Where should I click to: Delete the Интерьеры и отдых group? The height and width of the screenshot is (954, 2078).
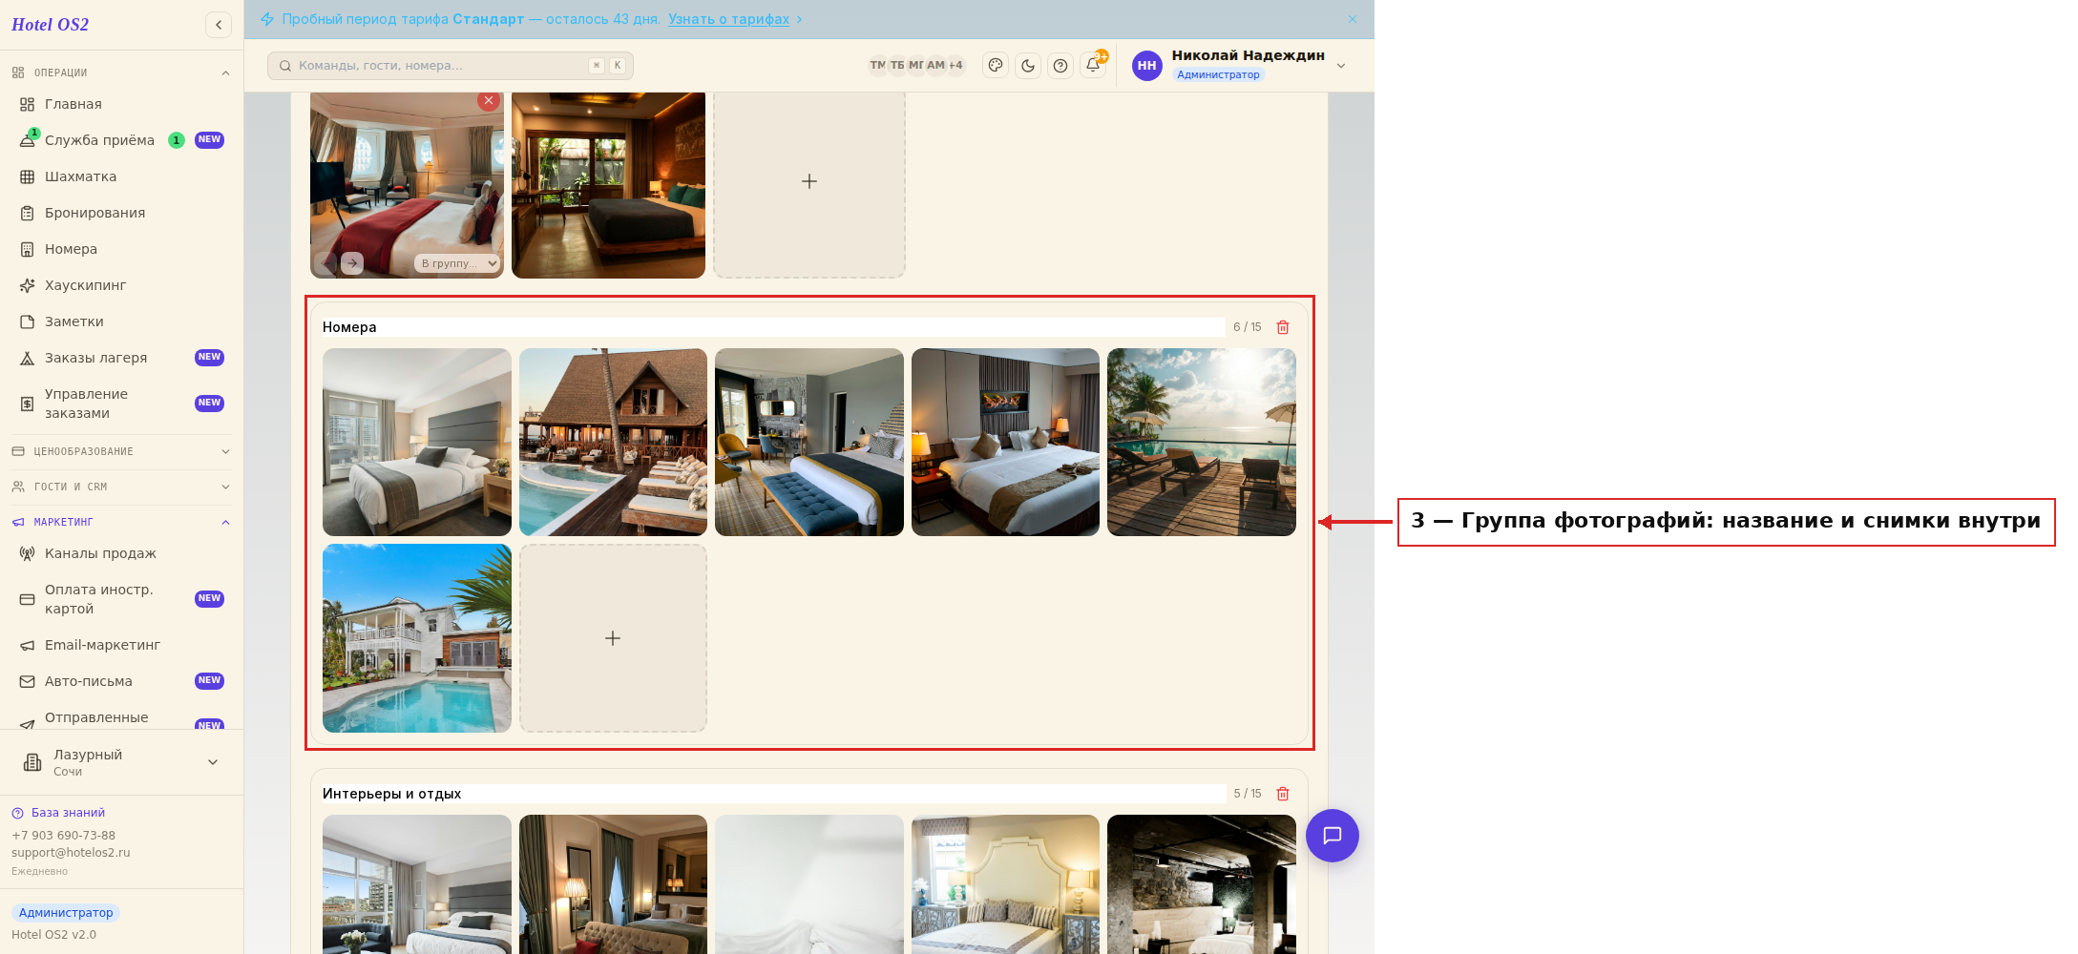point(1283,794)
